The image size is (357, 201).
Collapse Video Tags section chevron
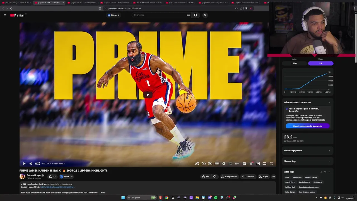click(x=329, y=172)
